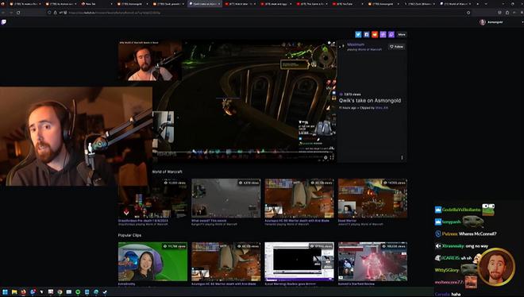The image size is (524, 297).
Task: Share the clip on Reddit
Action: point(375,34)
